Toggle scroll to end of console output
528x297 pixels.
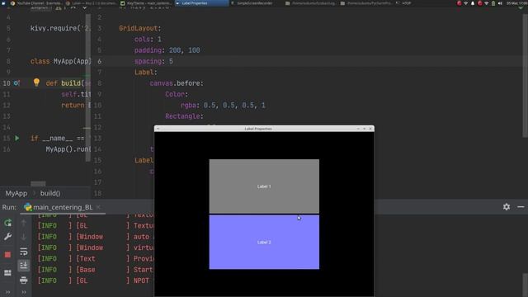click(24, 266)
